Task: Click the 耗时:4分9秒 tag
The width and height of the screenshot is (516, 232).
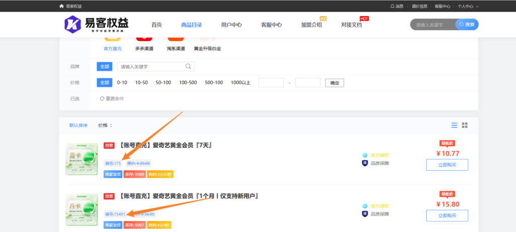Action: pyautogui.click(x=159, y=225)
